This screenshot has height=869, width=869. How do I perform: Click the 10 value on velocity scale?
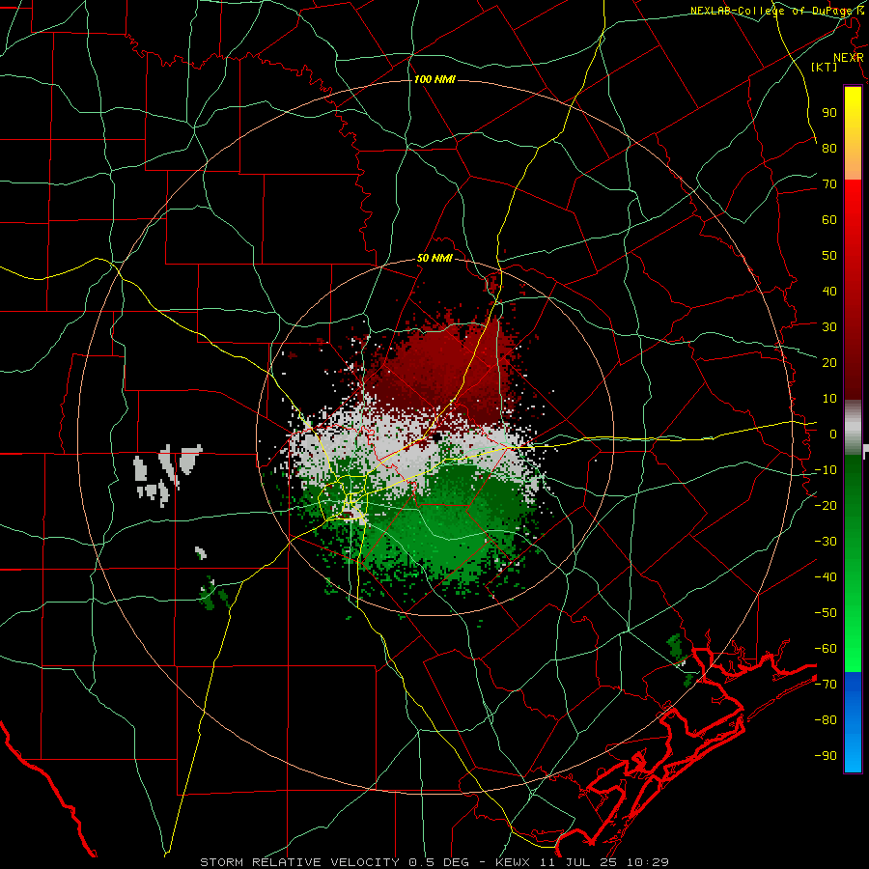pos(829,399)
